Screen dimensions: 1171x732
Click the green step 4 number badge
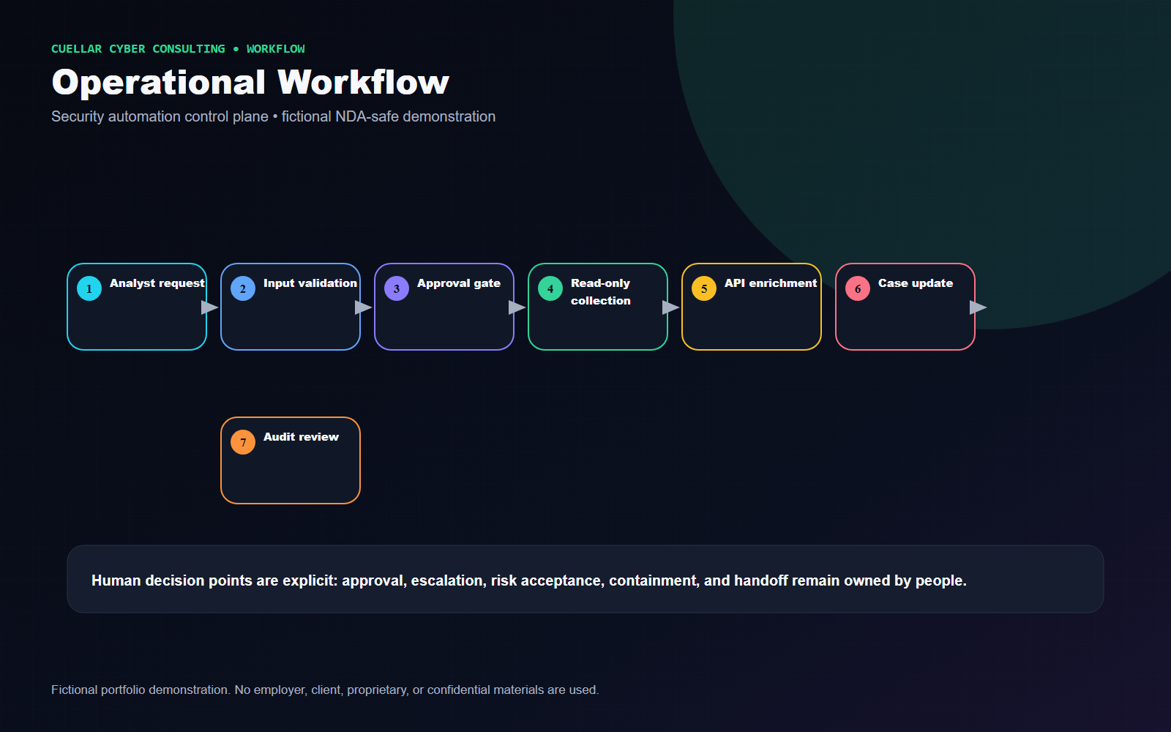(x=550, y=288)
